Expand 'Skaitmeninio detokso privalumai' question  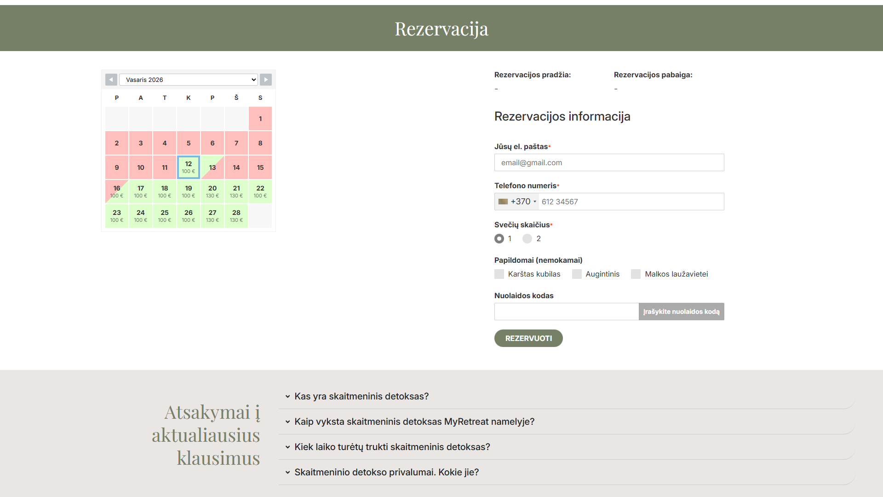point(386,472)
